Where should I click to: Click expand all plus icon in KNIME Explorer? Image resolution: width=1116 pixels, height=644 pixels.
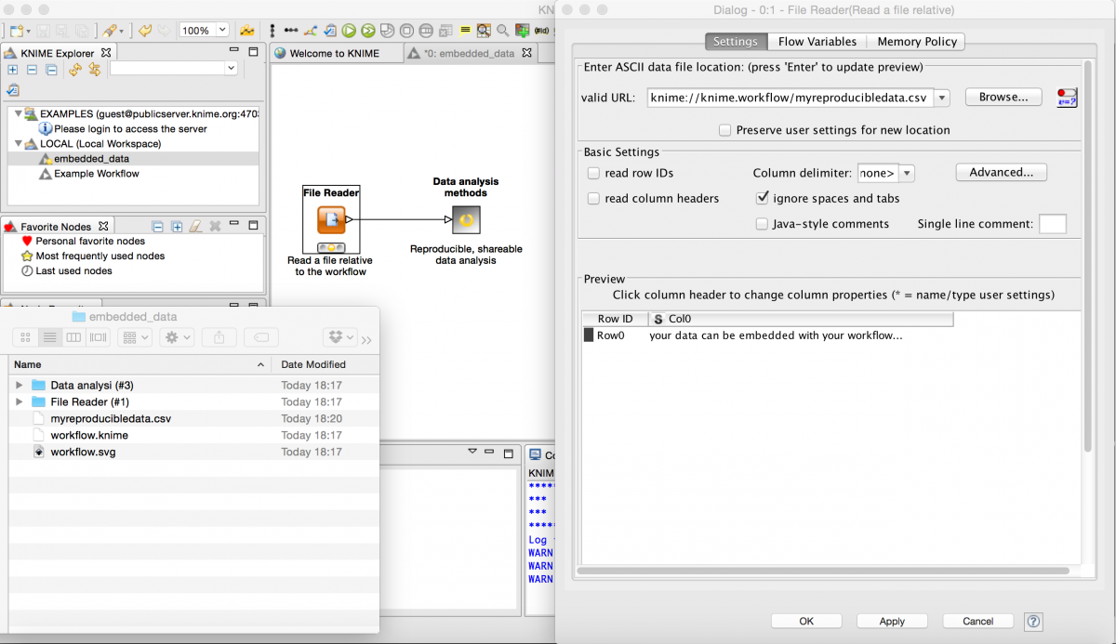click(13, 70)
